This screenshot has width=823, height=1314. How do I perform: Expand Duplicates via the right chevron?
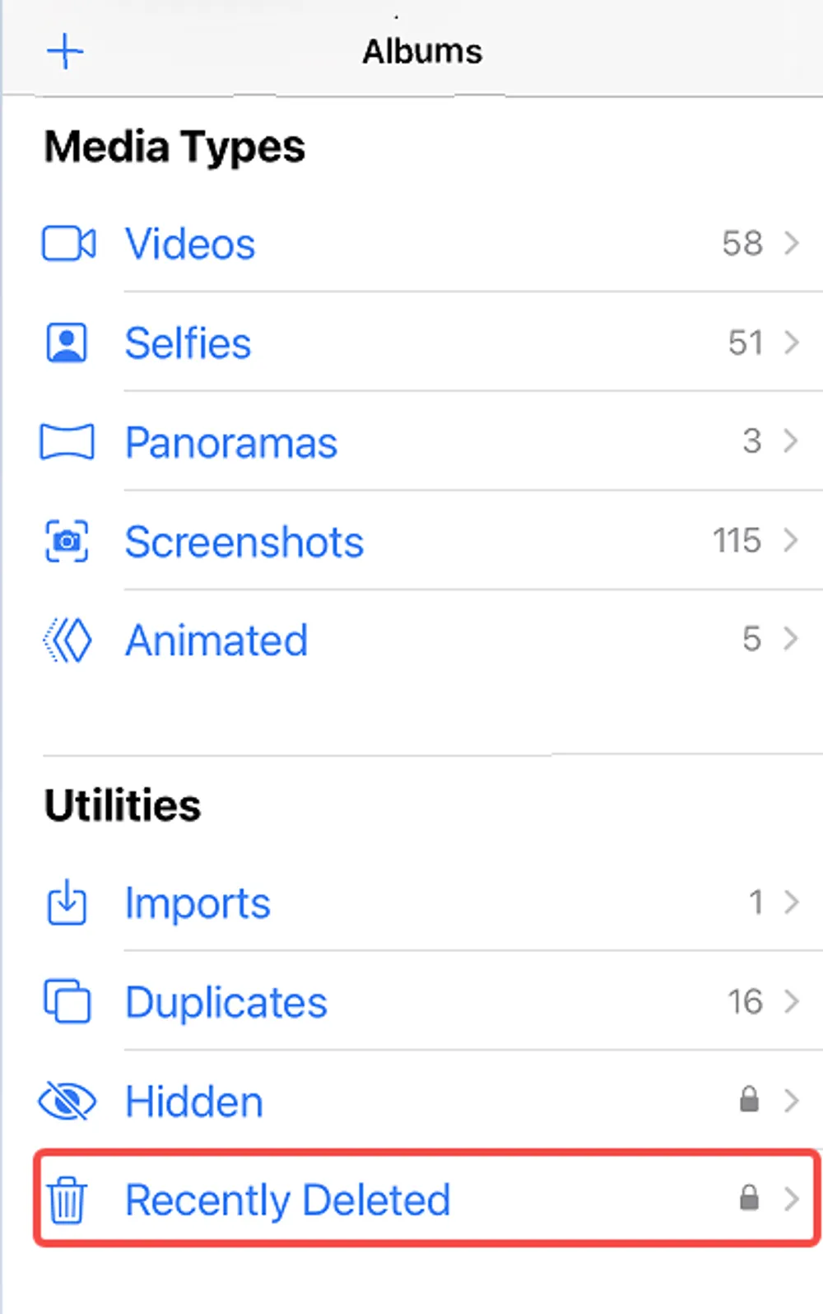click(791, 1001)
